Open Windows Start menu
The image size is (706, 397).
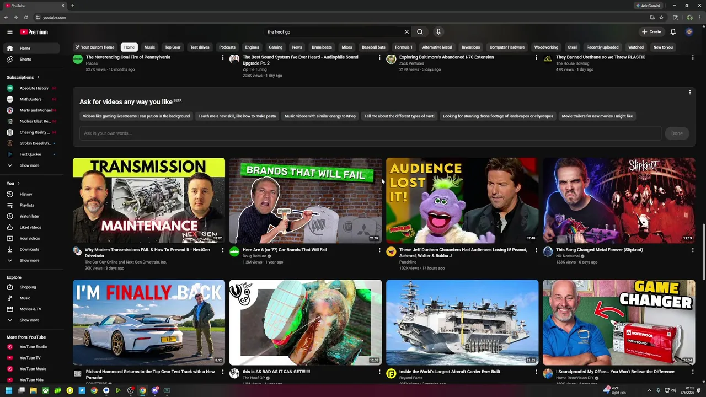coord(9,391)
